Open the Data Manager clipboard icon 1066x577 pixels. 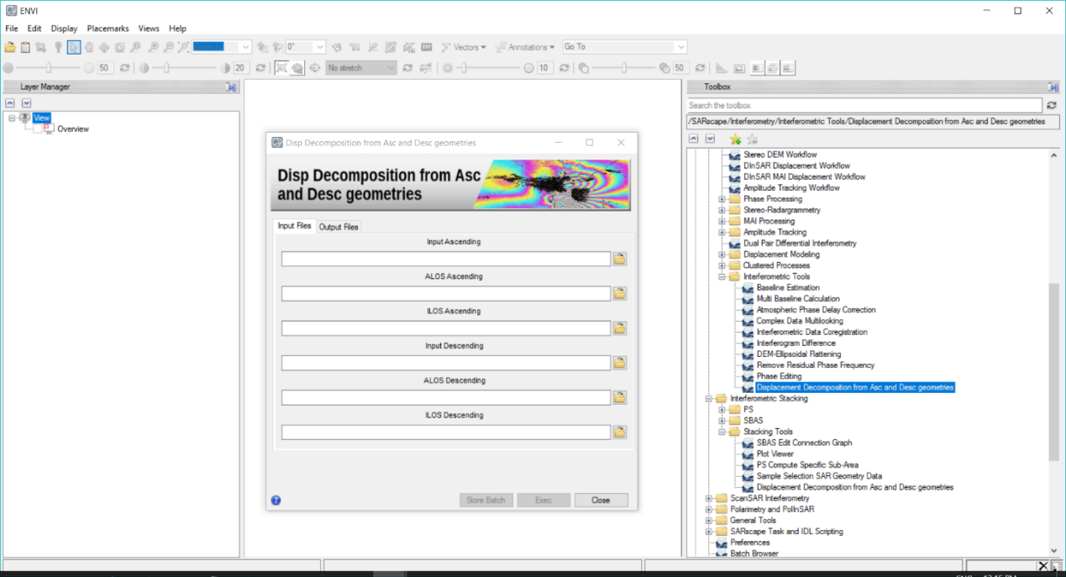click(x=25, y=47)
